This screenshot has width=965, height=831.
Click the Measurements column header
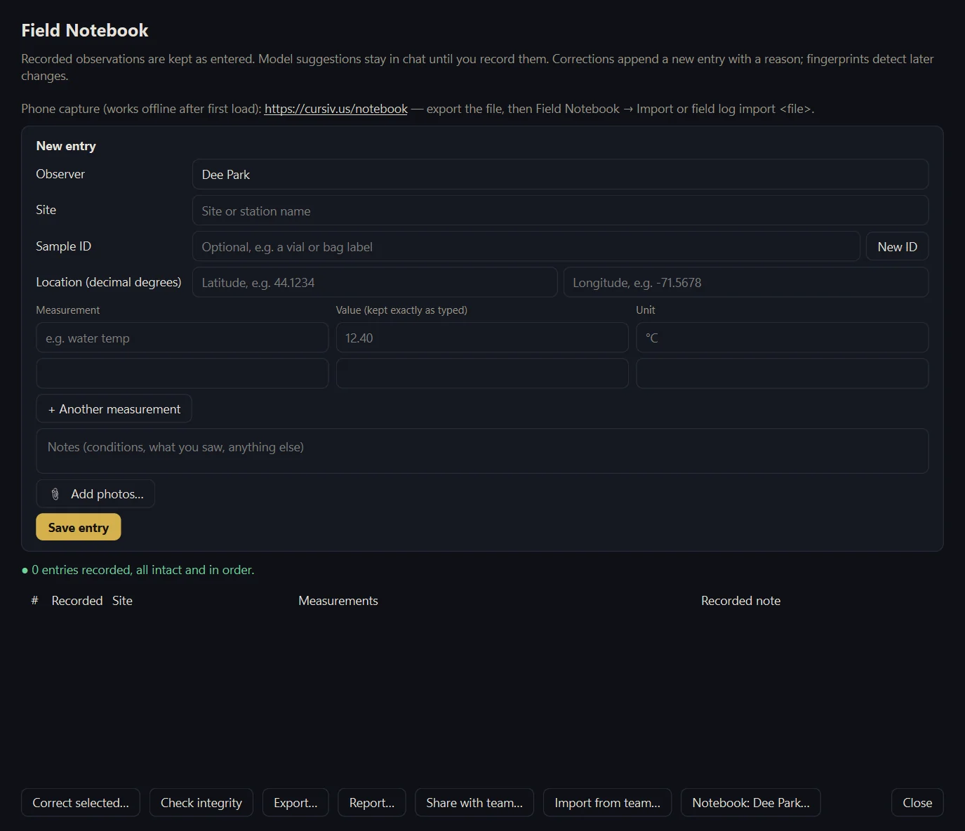pos(338,601)
